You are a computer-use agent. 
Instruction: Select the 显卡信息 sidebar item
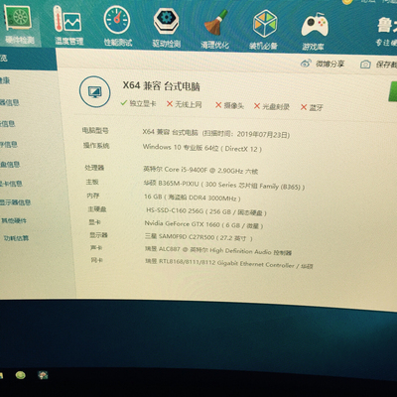coord(11,184)
